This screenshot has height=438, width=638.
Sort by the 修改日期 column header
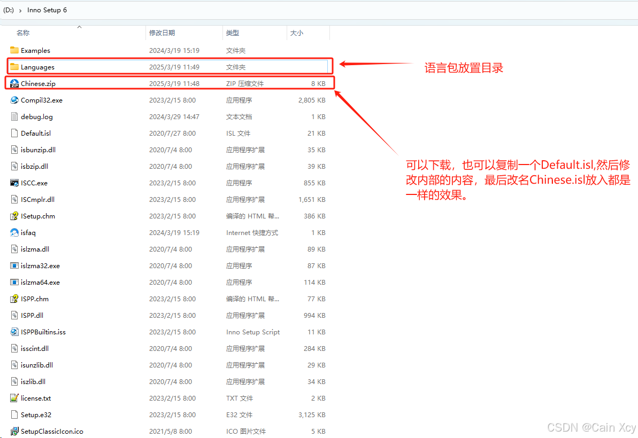162,33
